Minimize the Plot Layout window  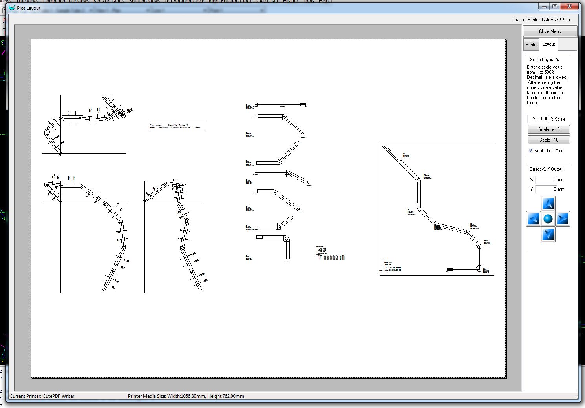coord(544,7)
